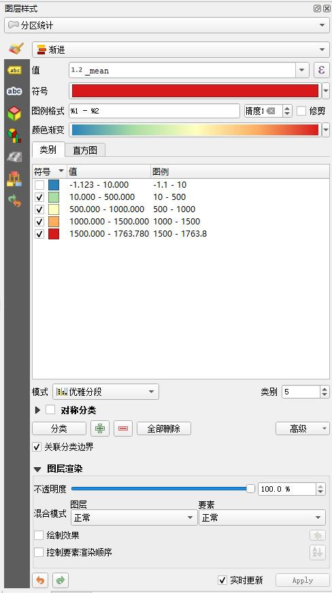
Task: Open the 3D View cube tab
Action: (14, 113)
